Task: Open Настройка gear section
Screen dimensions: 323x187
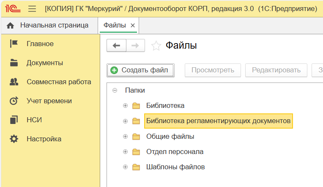Action: pos(44,139)
